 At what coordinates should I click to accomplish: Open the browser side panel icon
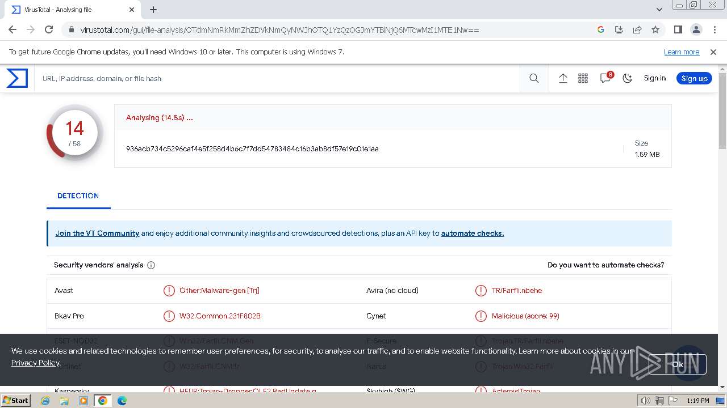pyautogui.click(x=678, y=29)
